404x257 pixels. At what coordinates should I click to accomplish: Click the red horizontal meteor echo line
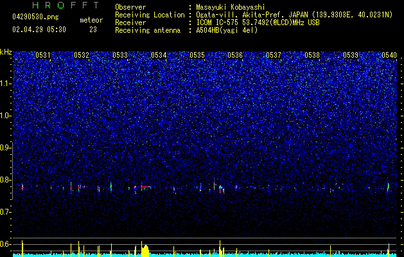(146, 186)
